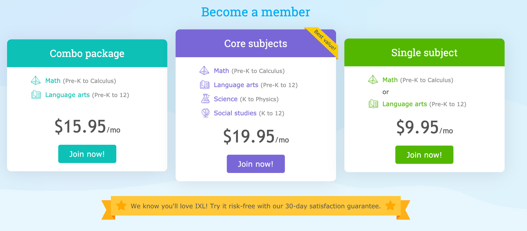Click the Core subjects card header
Image resolution: width=527 pixels, height=231 pixels.
tap(255, 44)
